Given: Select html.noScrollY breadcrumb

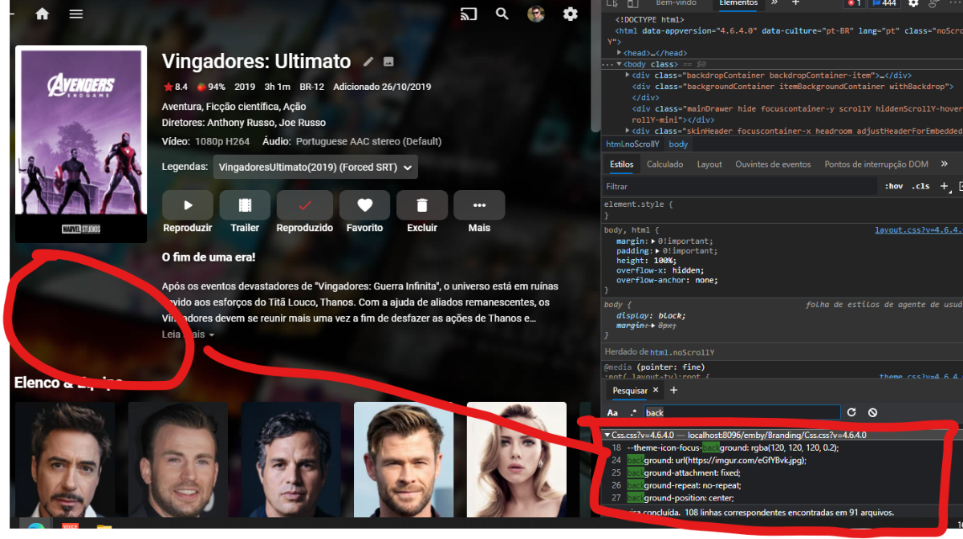Looking at the screenshot, I should coord(632,144).
